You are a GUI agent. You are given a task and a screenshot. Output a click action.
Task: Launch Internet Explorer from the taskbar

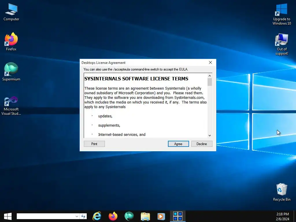[x=97, y=216]
